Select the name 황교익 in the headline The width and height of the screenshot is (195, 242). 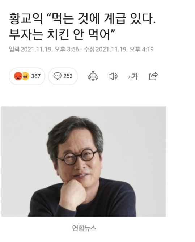(26, 19)
